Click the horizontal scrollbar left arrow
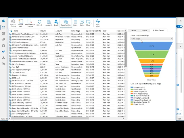This screenshot has height=138, width=184. click(10, 118)
